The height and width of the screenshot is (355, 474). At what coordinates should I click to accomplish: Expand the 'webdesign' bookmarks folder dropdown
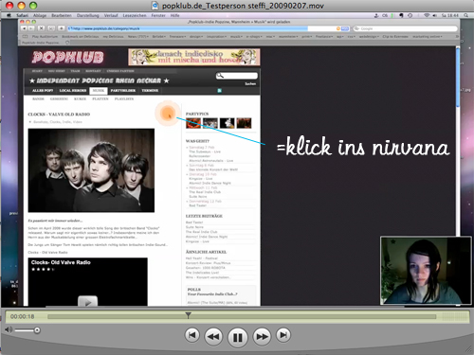(368, 37)
